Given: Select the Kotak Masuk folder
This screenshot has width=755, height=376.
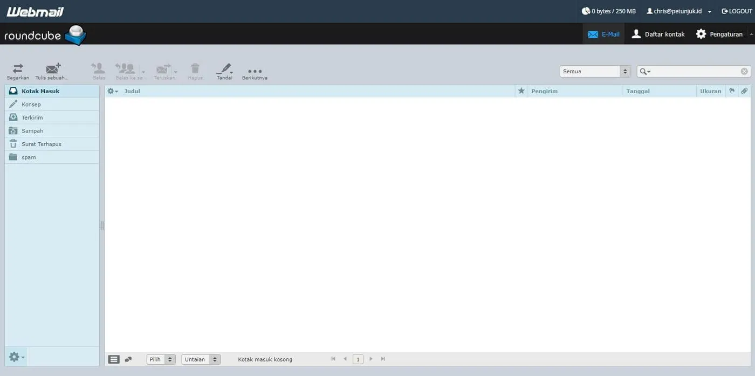Looking at the screenshot, I should coord(52,91).
